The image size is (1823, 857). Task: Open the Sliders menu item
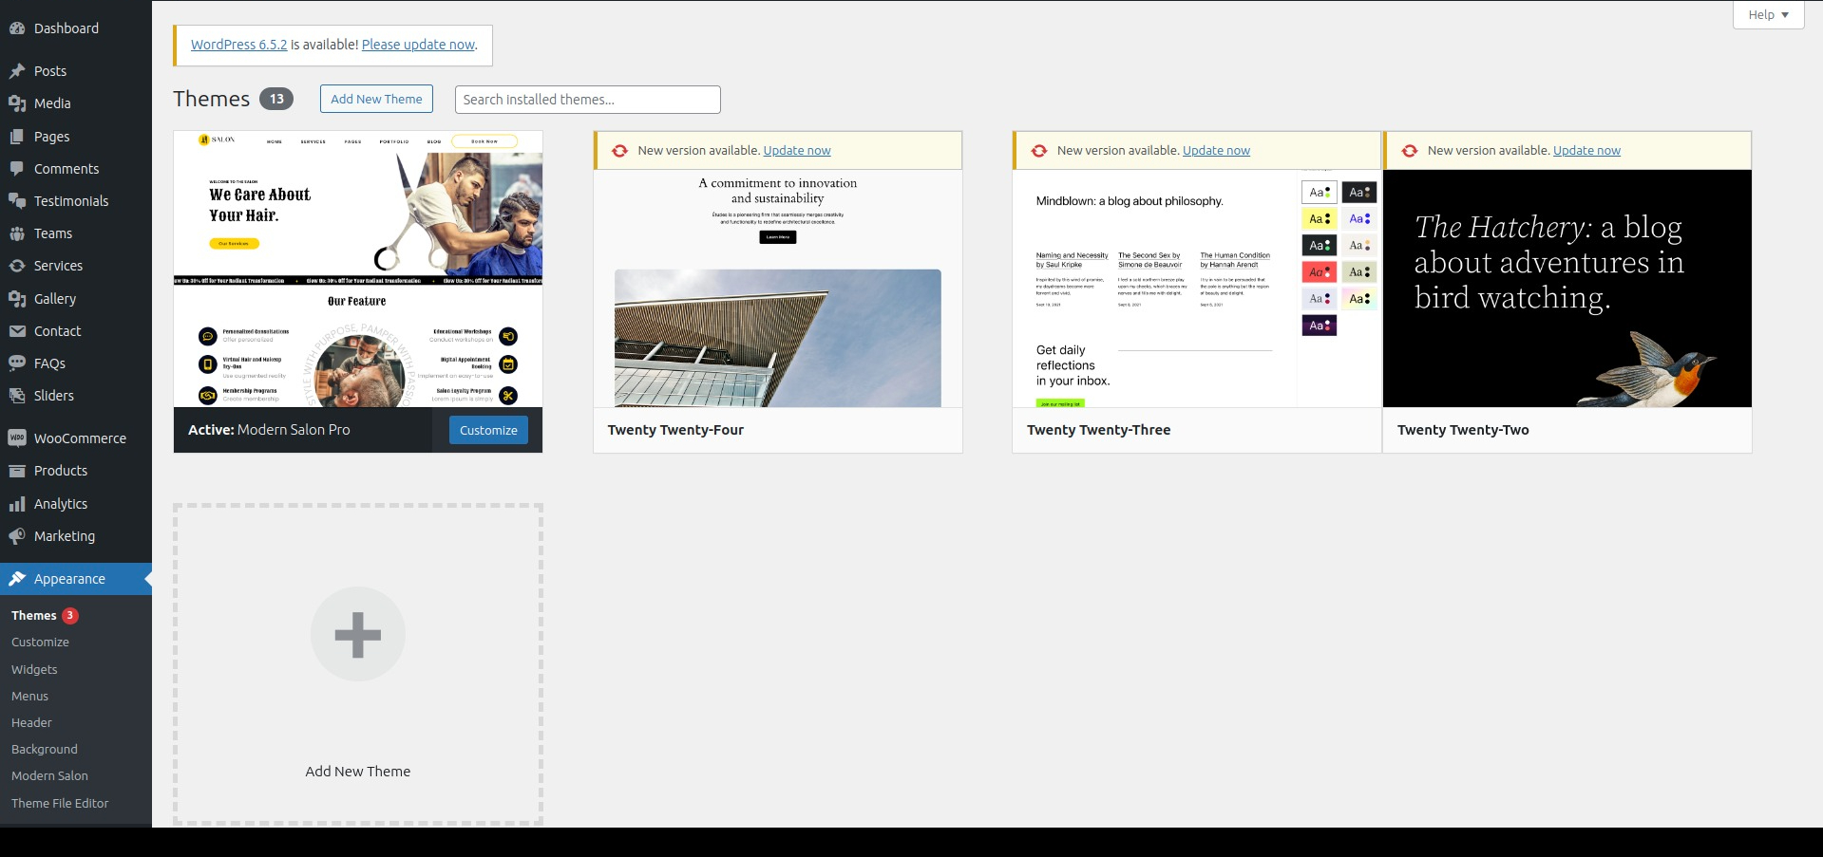click(76, 396)
